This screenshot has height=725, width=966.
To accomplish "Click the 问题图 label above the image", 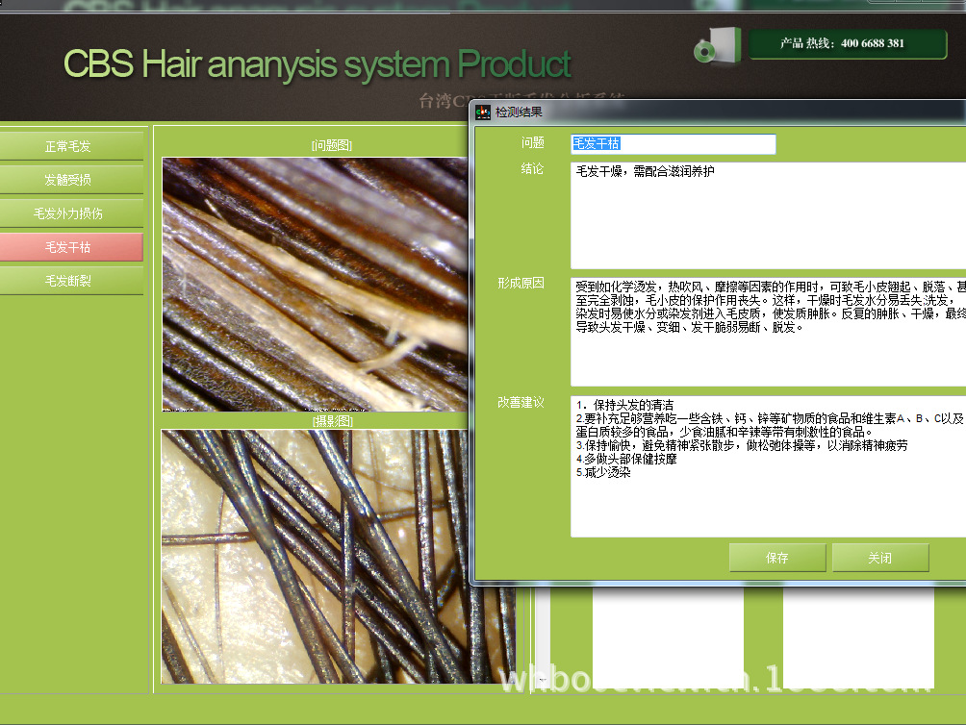I will tap(332, 145).
